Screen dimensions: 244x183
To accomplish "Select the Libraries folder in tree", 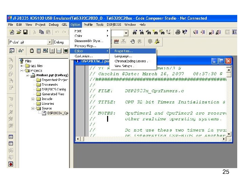I will point(45,104).
